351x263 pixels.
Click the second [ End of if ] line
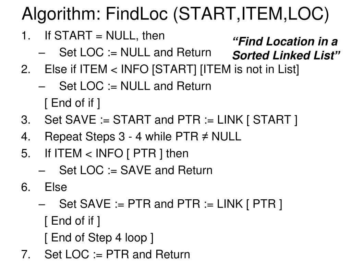72,221
